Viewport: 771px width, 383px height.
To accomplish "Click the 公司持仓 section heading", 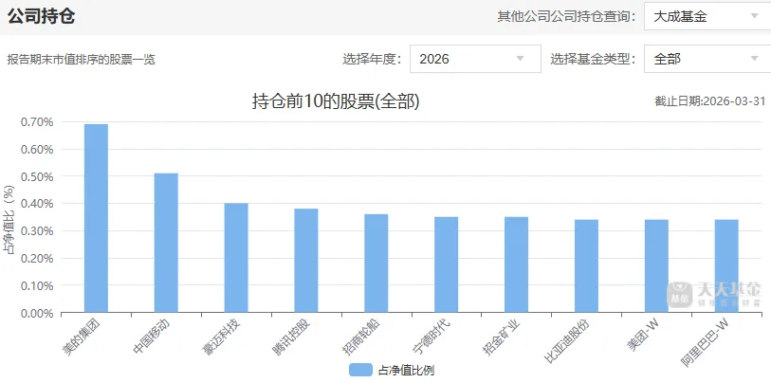I will point(41,16).
